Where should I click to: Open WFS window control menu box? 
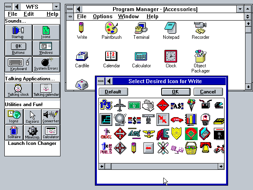click(8, 7)
